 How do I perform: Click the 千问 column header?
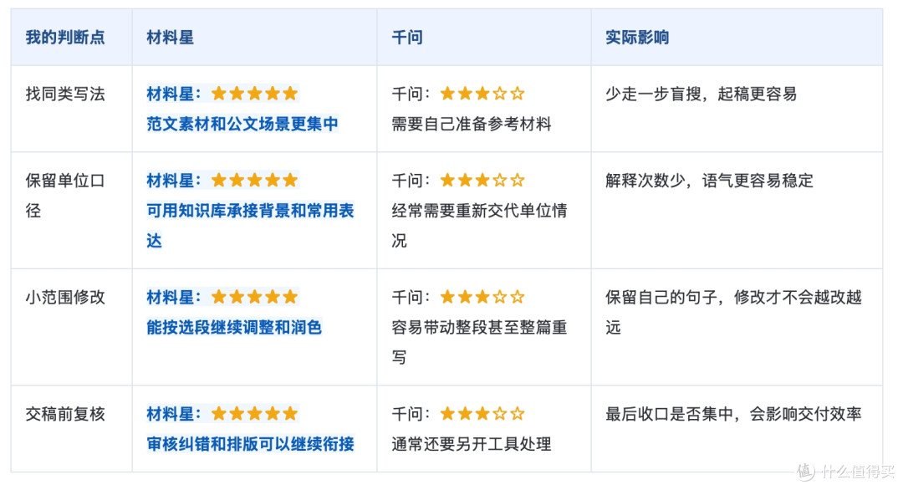[407, 38]
